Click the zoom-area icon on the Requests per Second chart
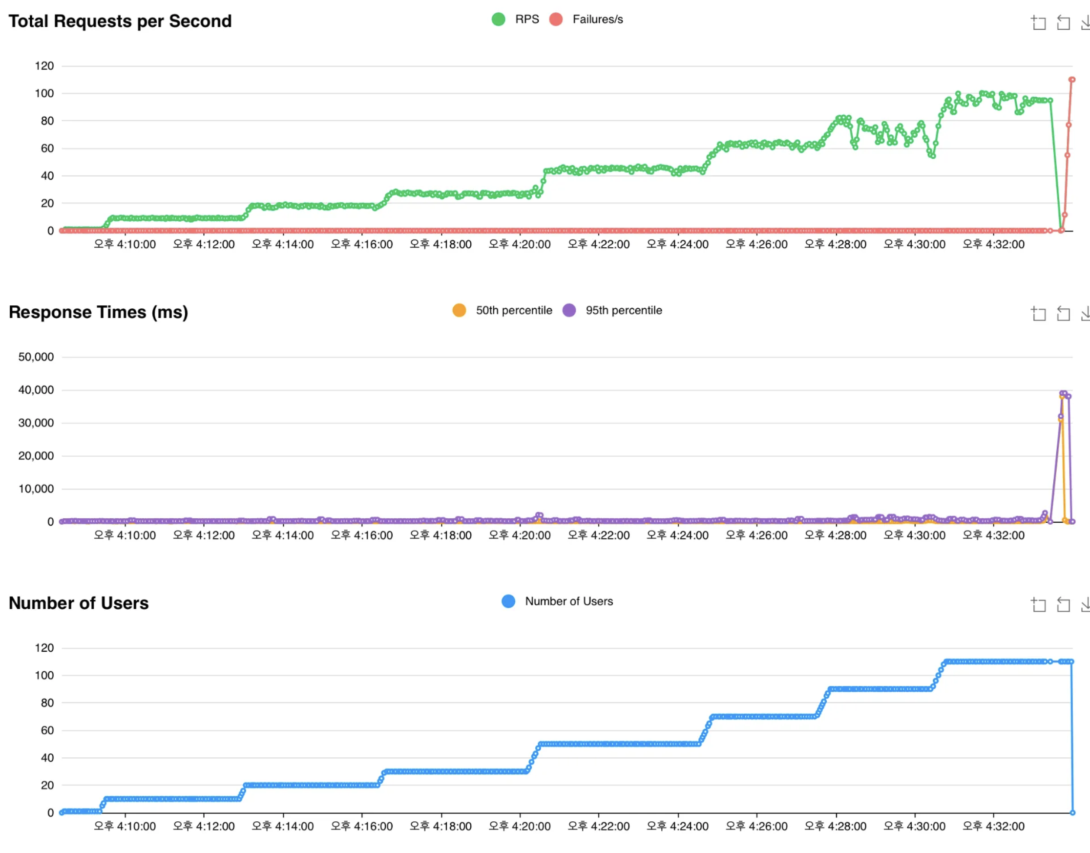The height and width of the screenshot is (853, 1090). [x=1038, y=22]
